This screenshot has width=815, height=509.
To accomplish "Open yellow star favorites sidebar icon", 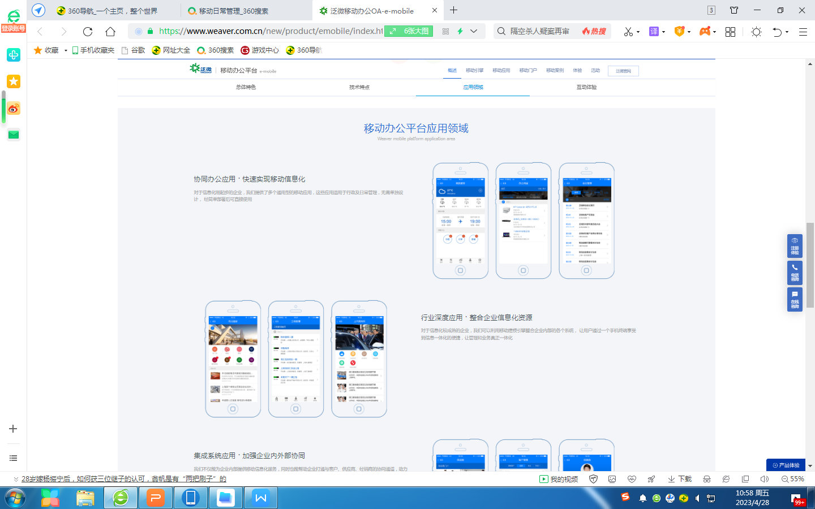I will pos(14,81).
